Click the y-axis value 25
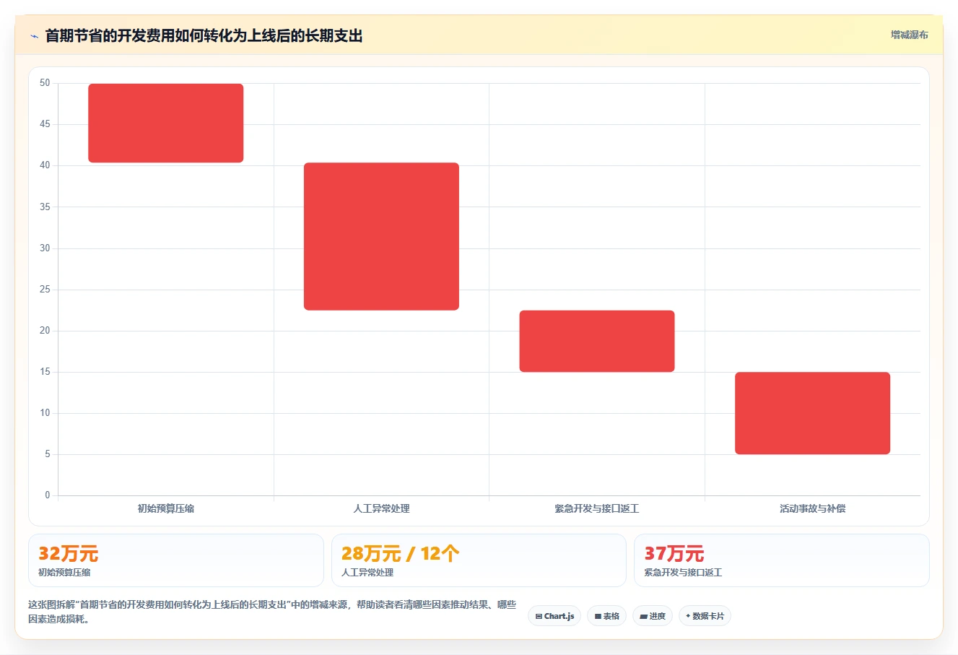Screen dimensions: 958x655 click(x=45, y=290)
